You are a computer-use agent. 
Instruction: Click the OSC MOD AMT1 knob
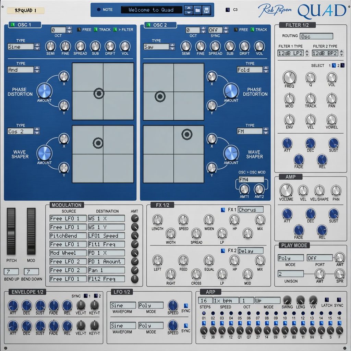tap(244, 189)
